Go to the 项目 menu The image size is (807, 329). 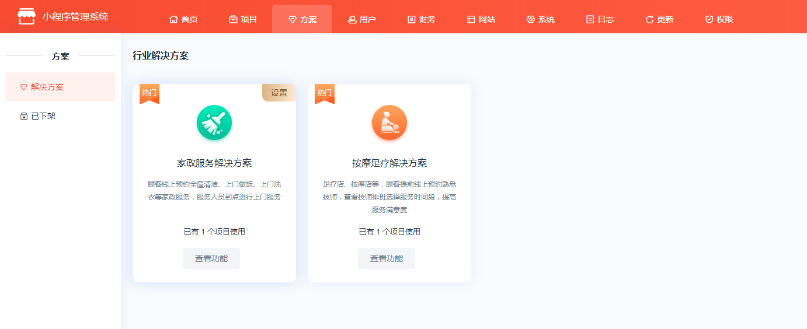point(243,19)
